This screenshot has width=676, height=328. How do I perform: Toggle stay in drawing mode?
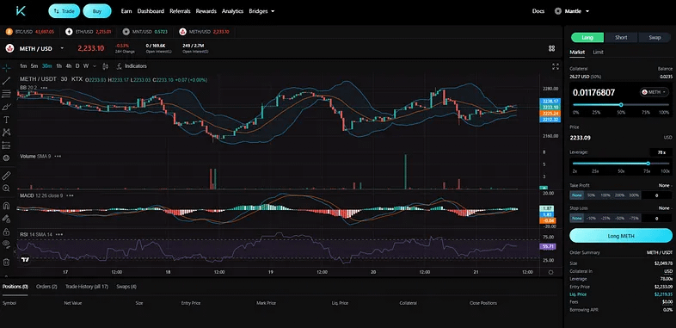(x=7, y=219)
